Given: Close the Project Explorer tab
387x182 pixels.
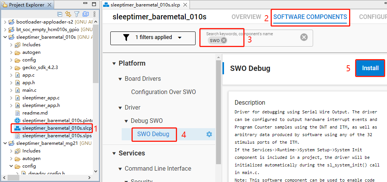Looking at the screenshot, I should pos(49,5).
